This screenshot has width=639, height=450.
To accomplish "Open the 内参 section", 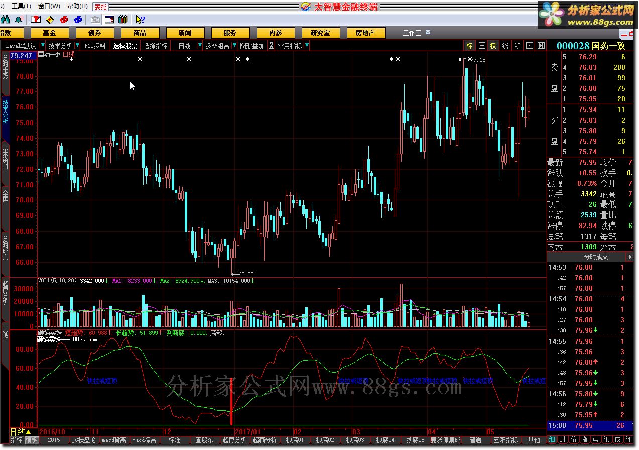I will coord(276,33).
